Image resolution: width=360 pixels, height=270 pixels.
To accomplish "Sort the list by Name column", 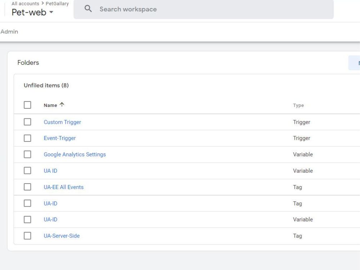I will click(50, 105).
